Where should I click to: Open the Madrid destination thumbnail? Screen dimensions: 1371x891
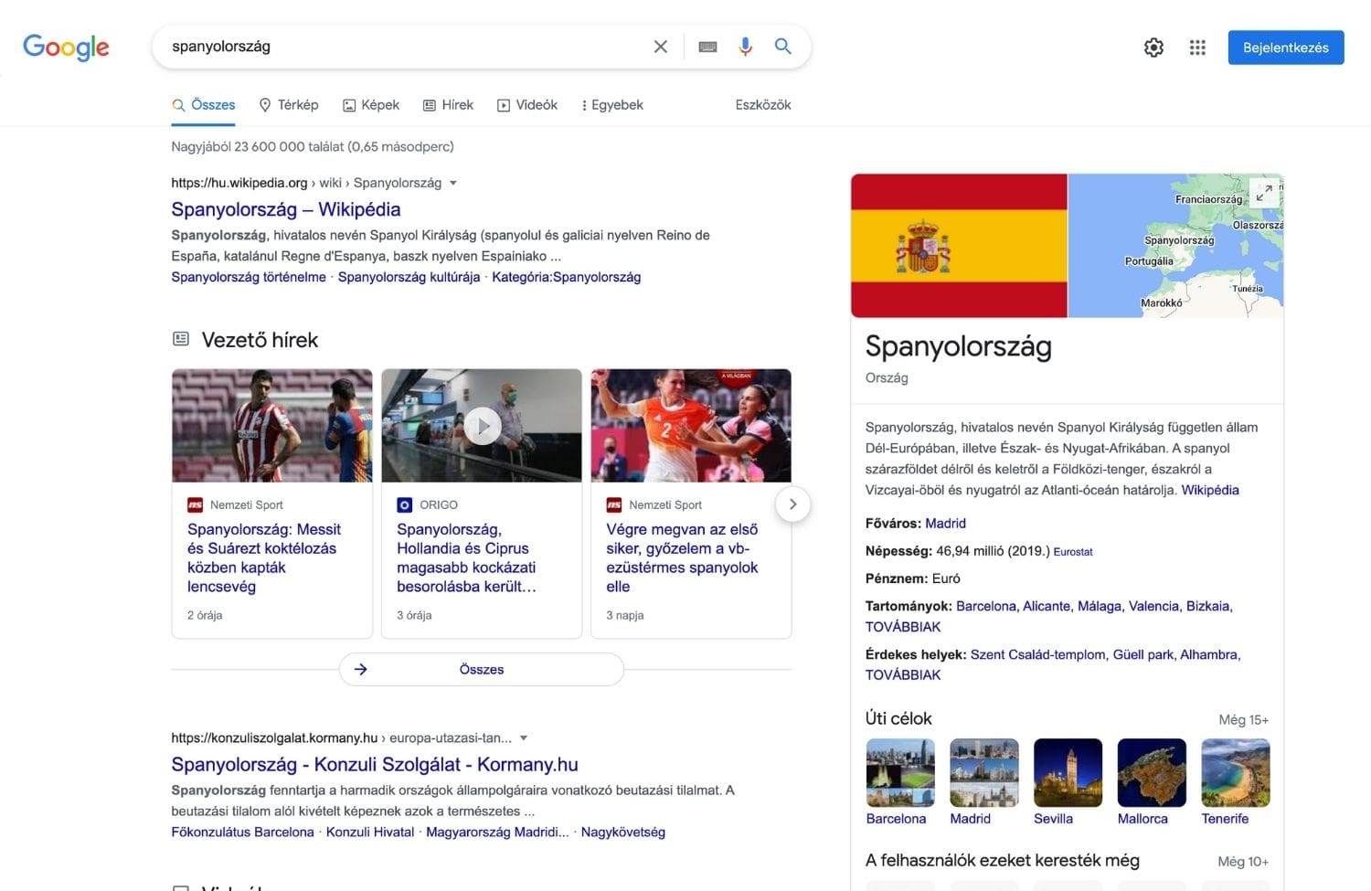[984, 772]
